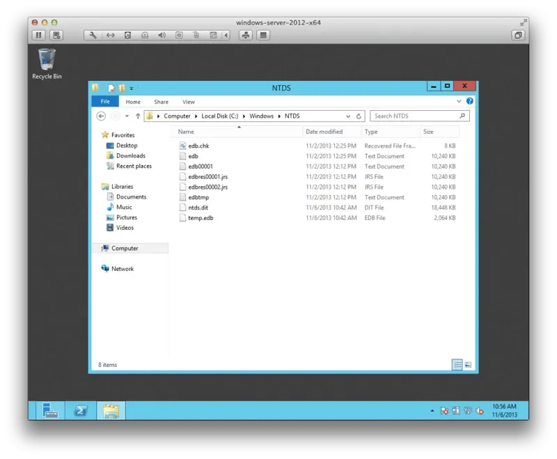
Task: Open virtual machine settings wrench icon
Action: (x=93, y=35)
